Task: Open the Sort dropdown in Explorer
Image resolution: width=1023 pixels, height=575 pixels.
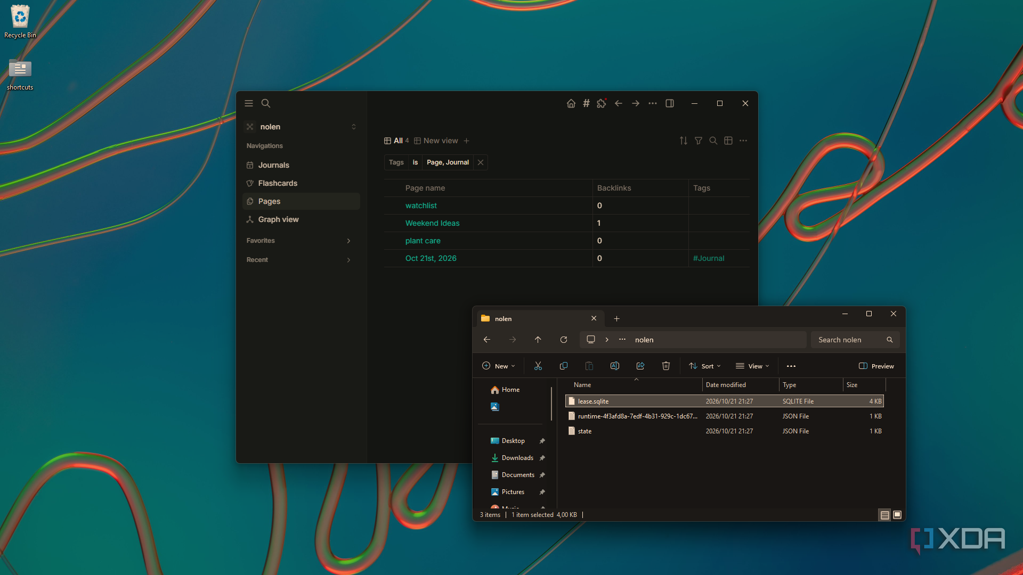Action: click(705, 366)
